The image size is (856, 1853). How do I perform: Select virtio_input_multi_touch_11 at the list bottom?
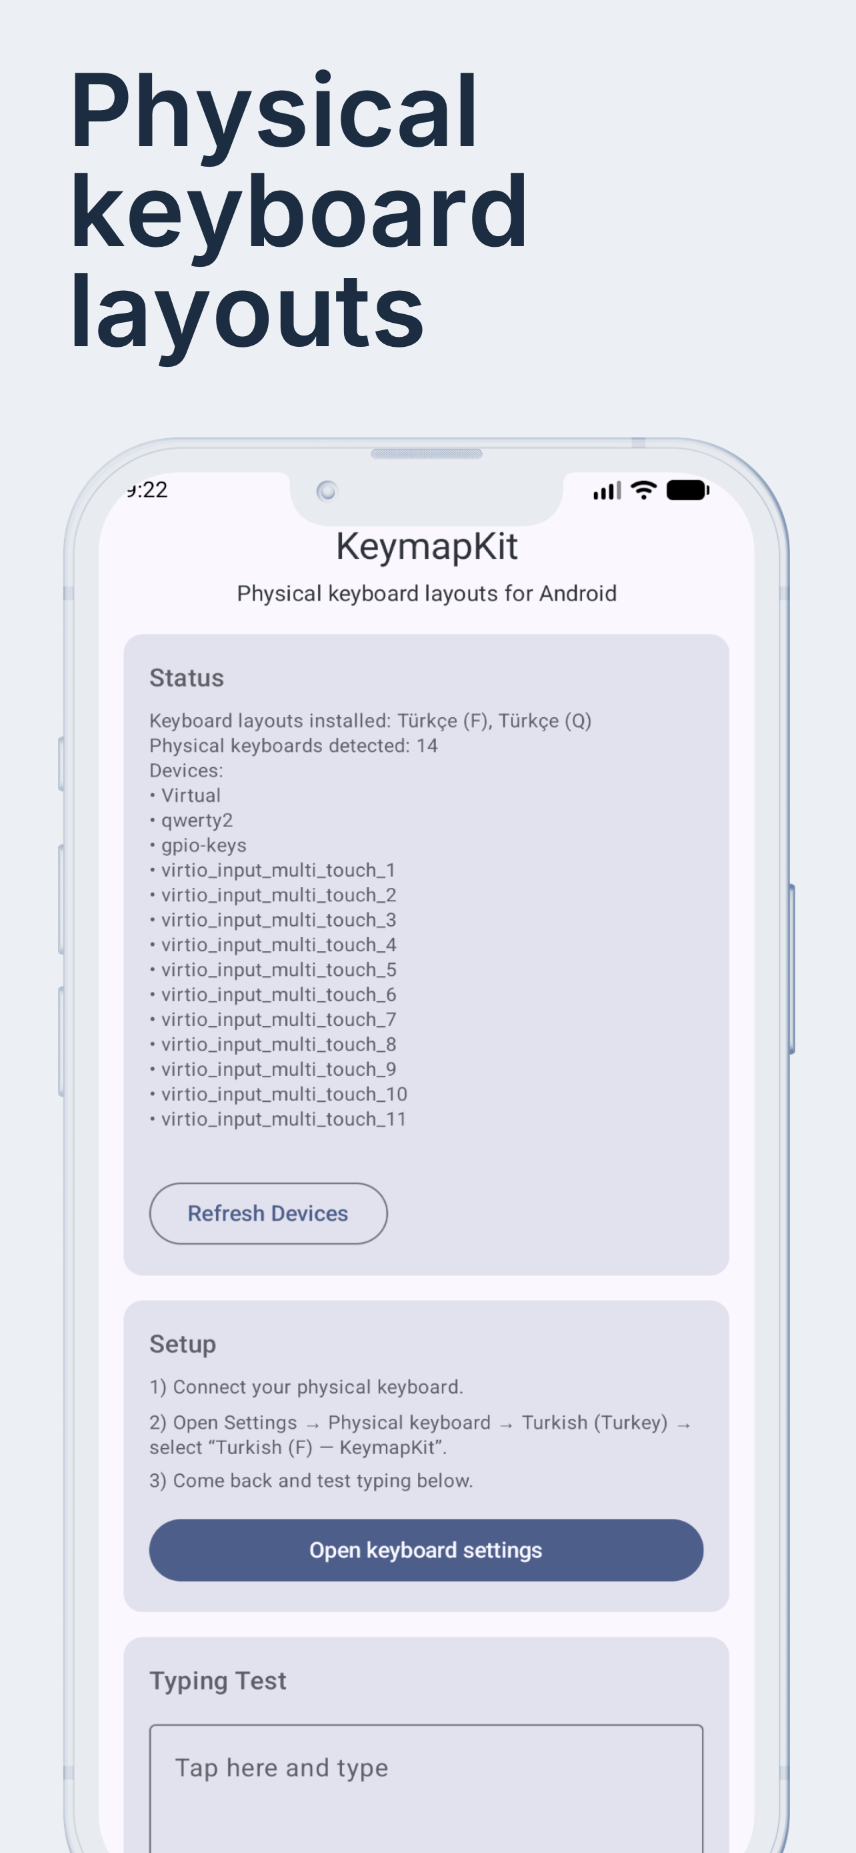[283, 1119]
